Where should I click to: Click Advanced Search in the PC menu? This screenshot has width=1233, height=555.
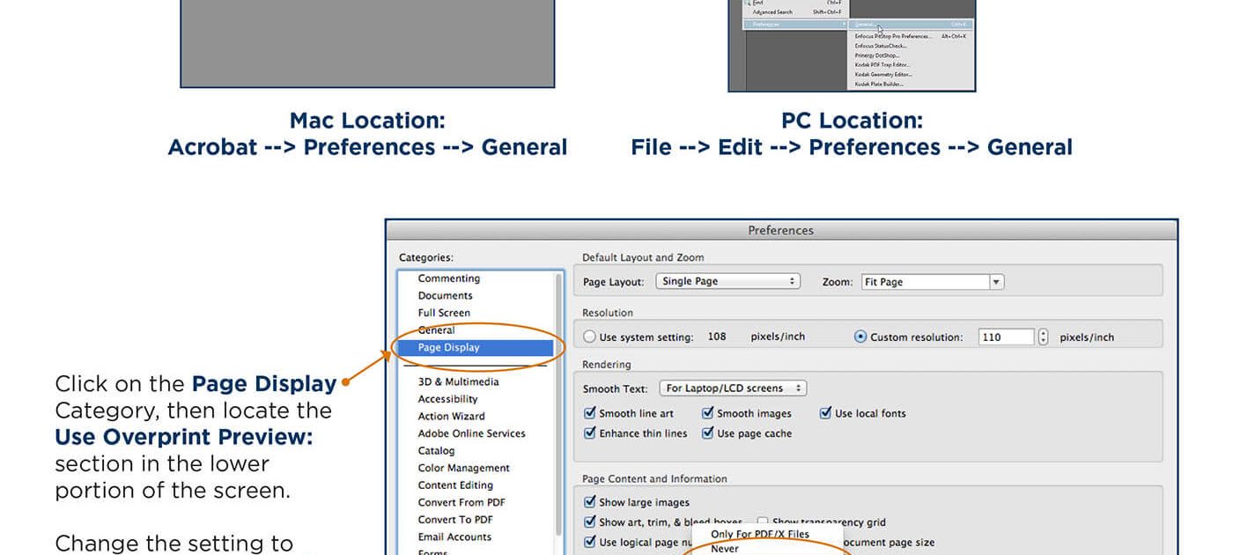795,12
